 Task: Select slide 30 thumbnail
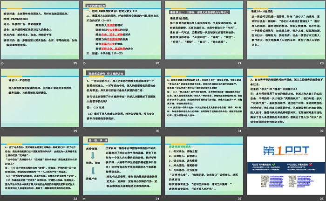(x=122, y=98)
